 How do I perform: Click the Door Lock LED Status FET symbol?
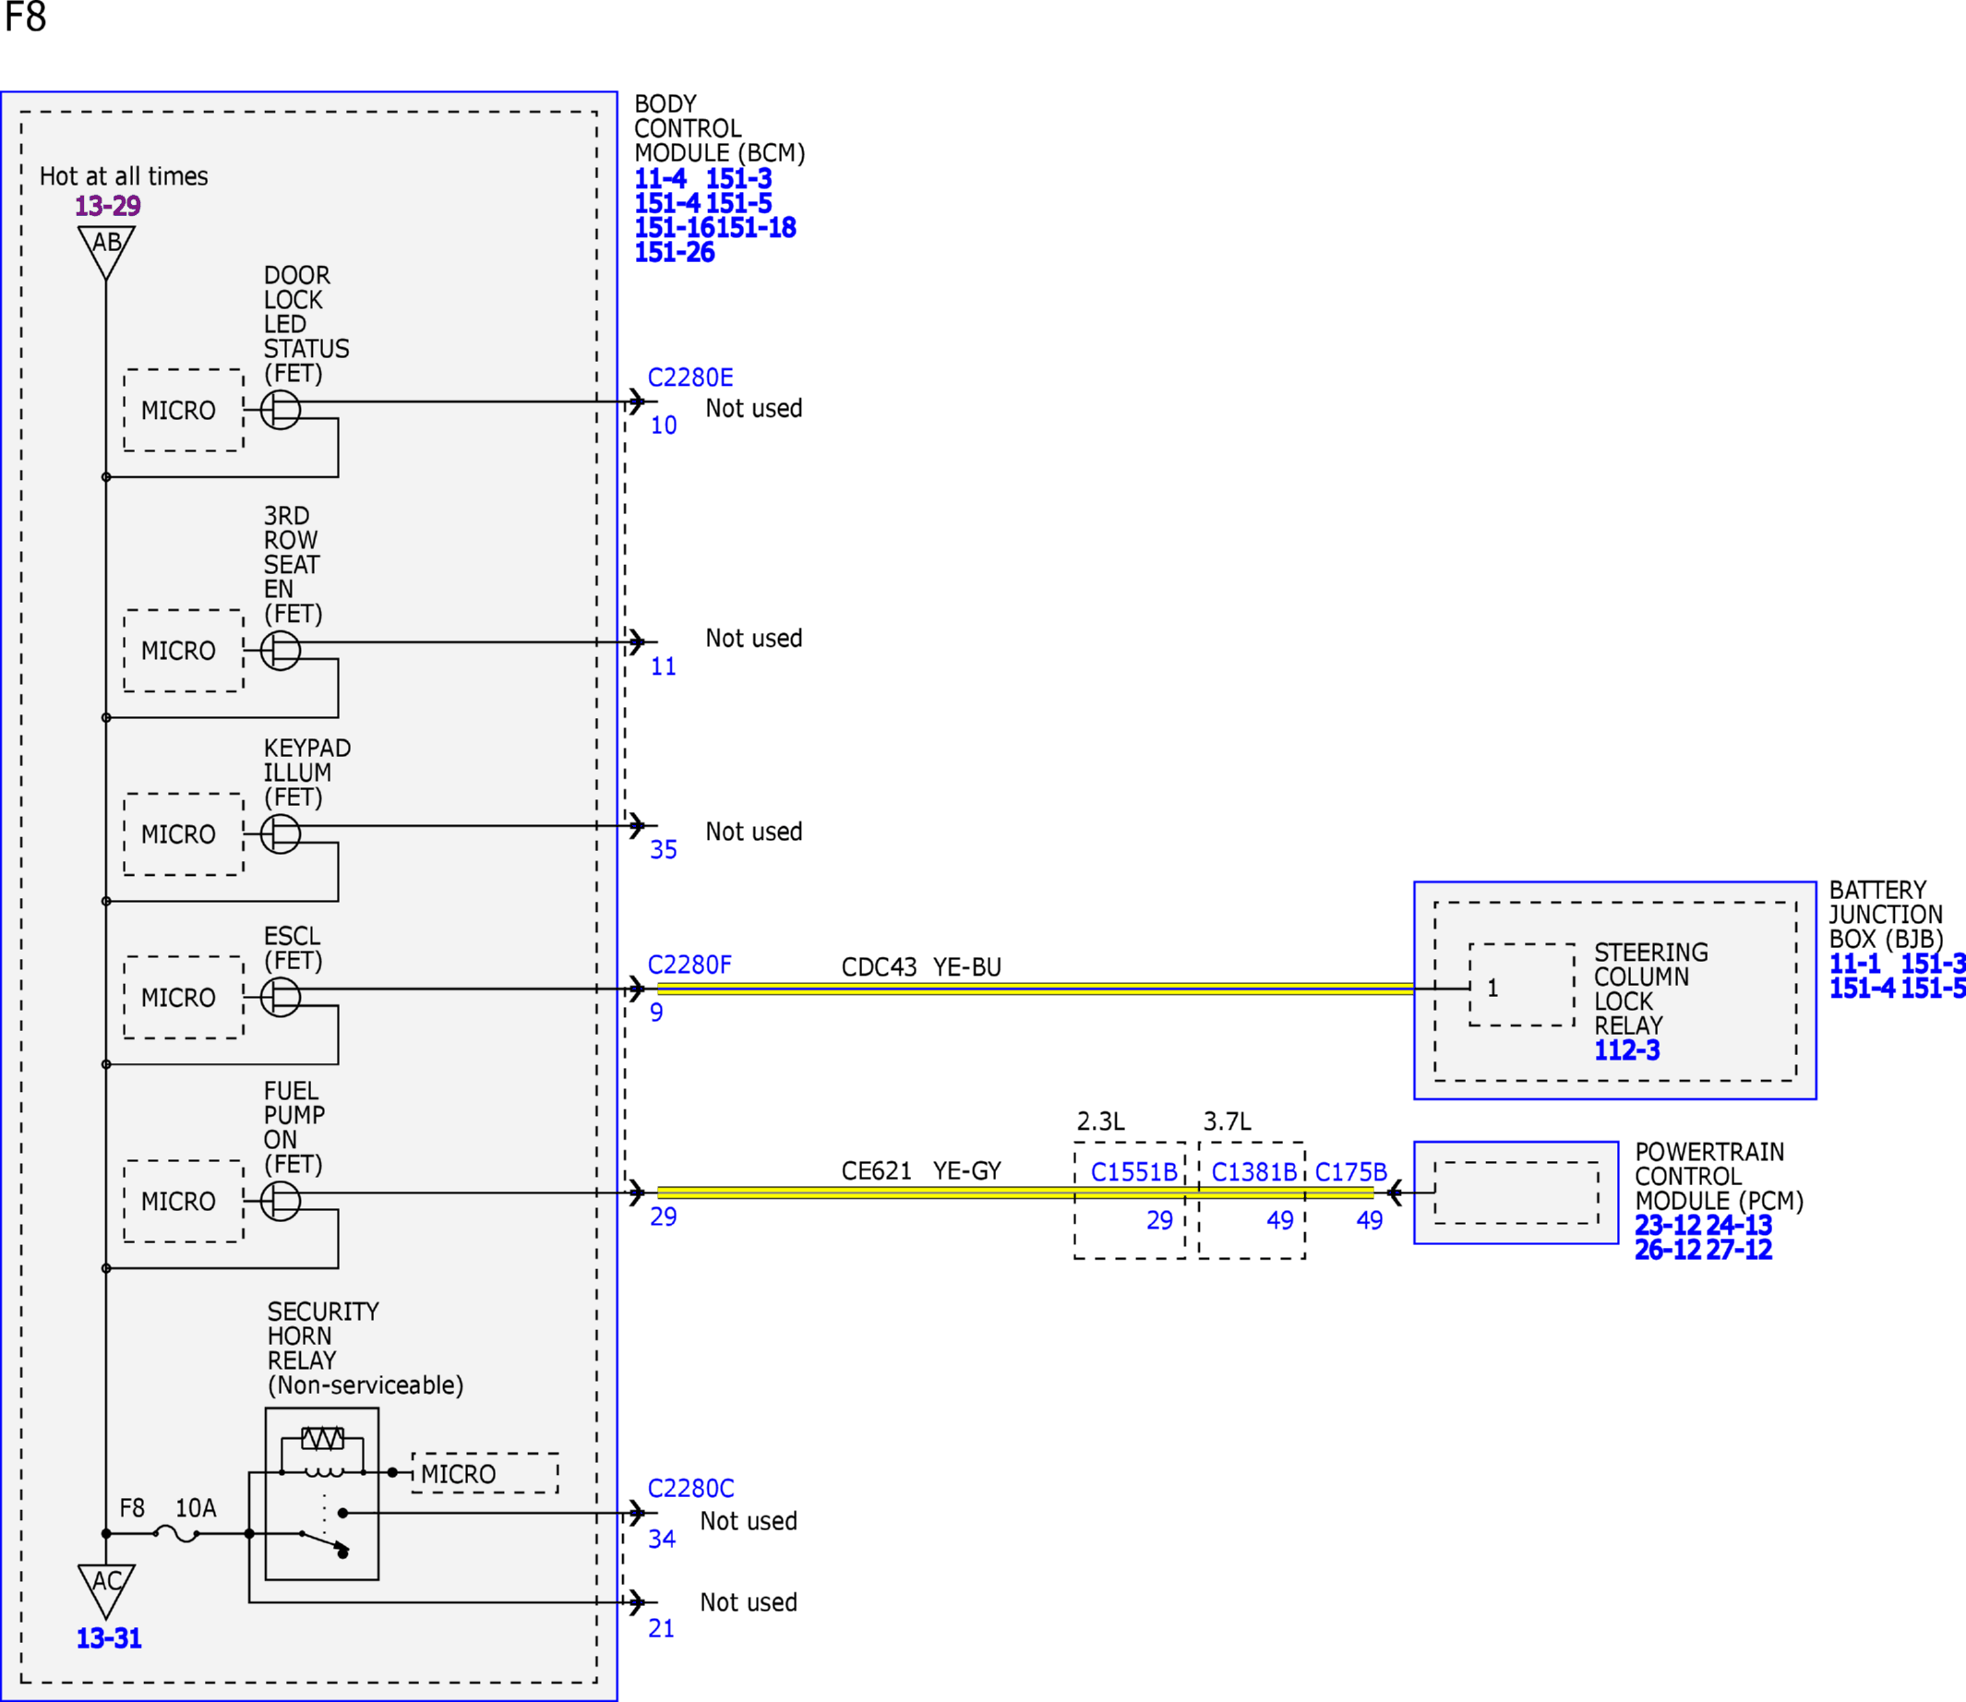(281, 411)
